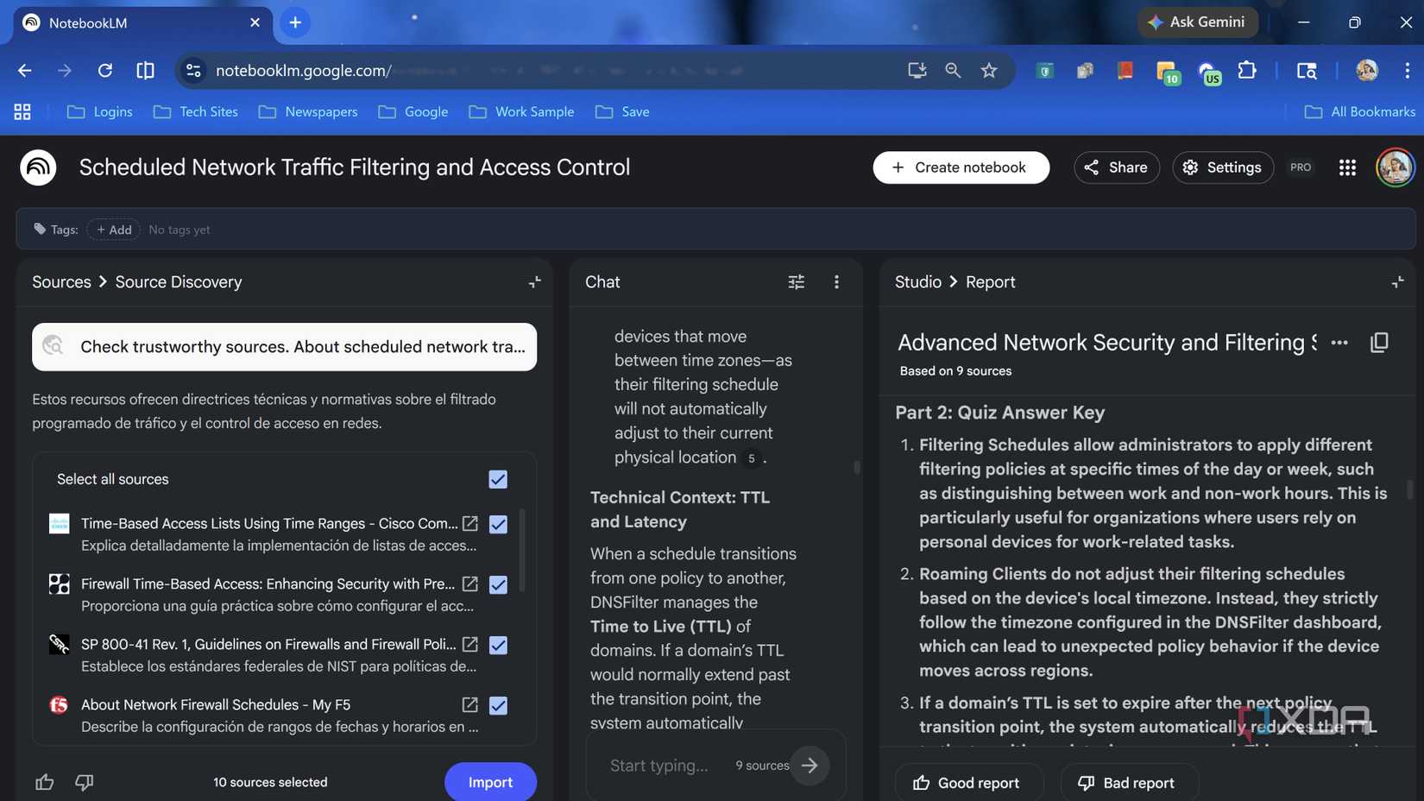Go back to the previous page
Viewport: 1424px width, 801px height.
[x=25, y=71]
